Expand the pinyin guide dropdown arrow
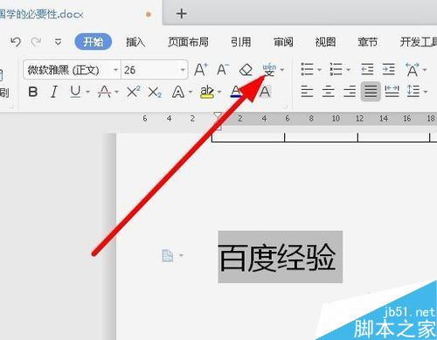Viewport: 437px width, 340px height. [x=282, y=70]
